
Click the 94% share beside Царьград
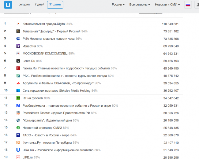point(84,31)
